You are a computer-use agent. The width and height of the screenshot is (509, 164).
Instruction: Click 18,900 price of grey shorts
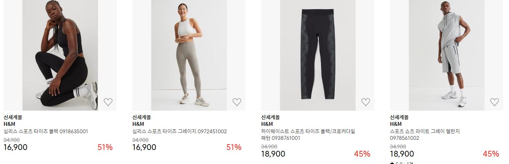click(x=402, y=153)
